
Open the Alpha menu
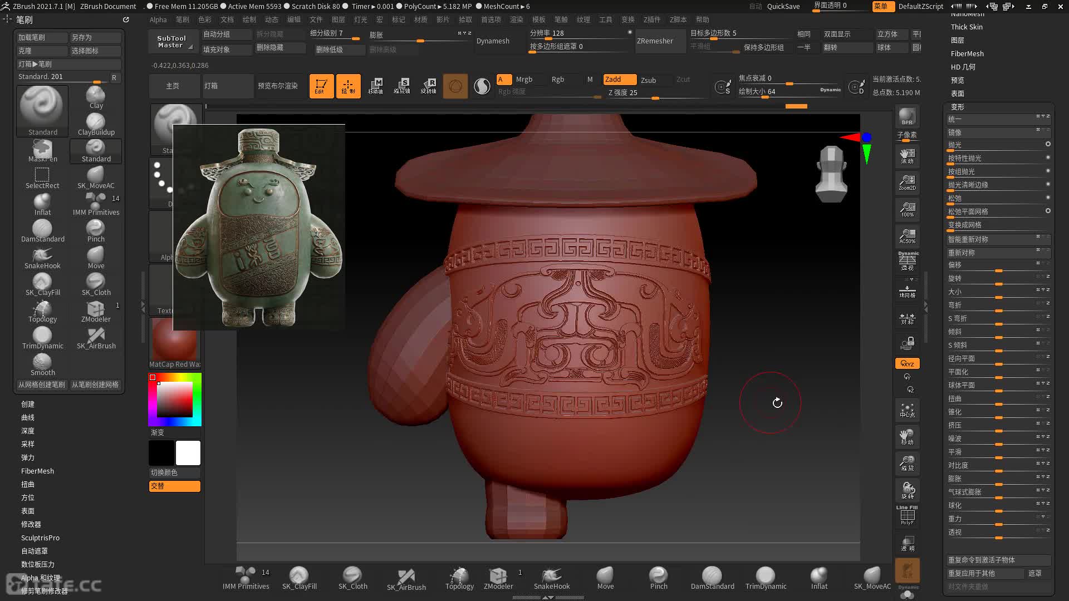(x=158, y=19)
